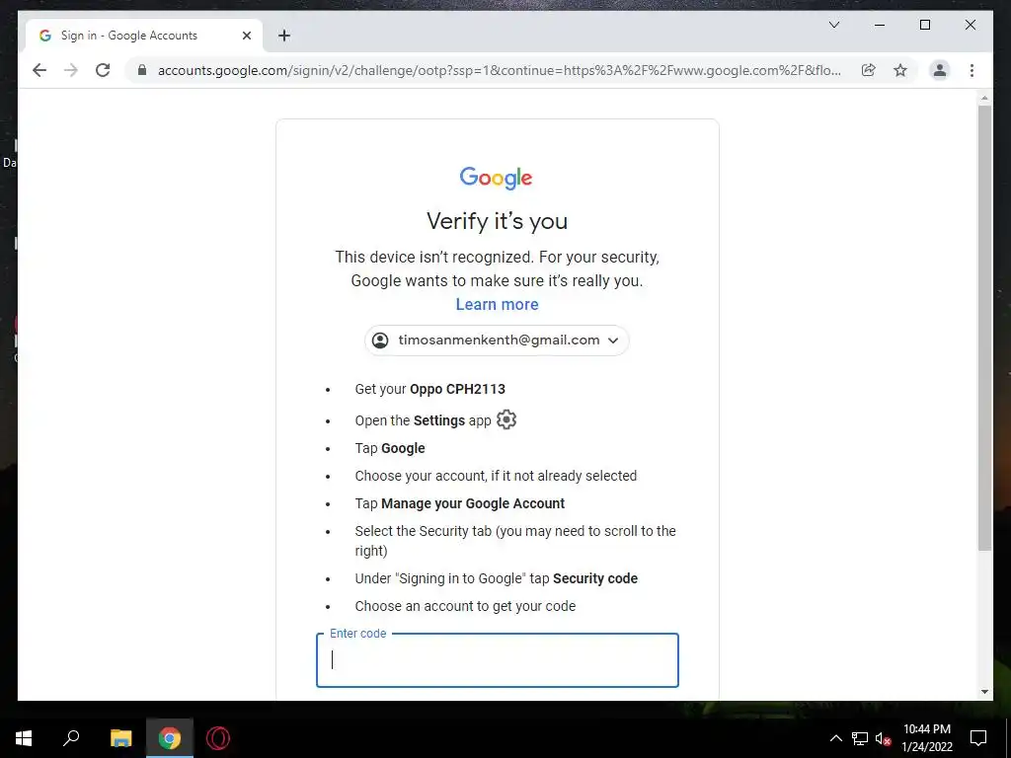This screenshot has width=1011, height=758.
Task: Go back to the previous page
Action: click(x=39, y=70)
